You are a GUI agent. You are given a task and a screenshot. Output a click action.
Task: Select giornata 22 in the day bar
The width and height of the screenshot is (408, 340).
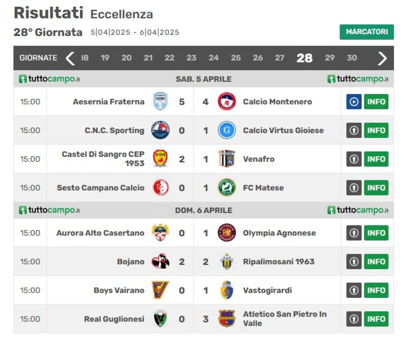pos(169,58)
